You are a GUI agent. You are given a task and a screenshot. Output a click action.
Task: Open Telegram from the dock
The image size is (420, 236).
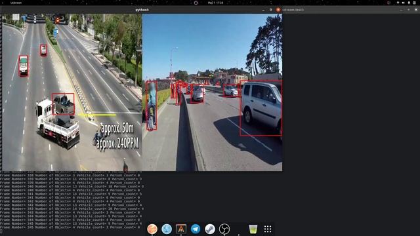tap(196, 229)
